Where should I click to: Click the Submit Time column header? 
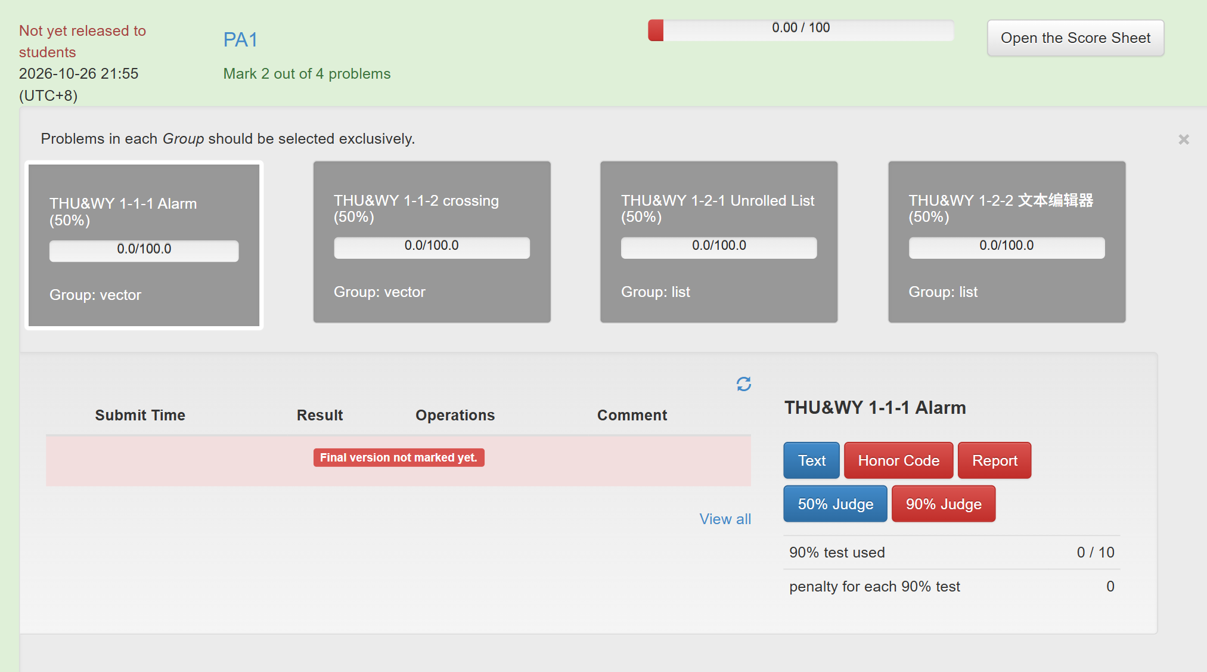point(140,415)
